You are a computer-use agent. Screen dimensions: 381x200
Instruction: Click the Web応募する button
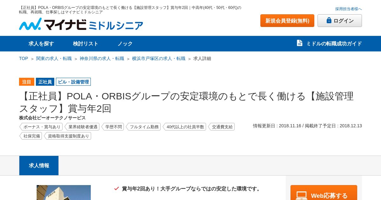pos(324,193)
